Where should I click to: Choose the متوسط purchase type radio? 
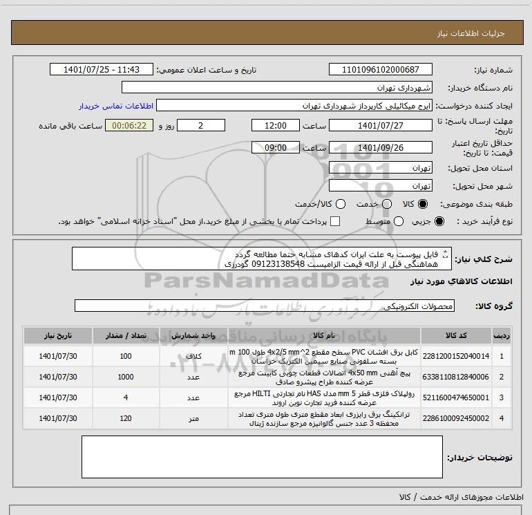(399, 221)
